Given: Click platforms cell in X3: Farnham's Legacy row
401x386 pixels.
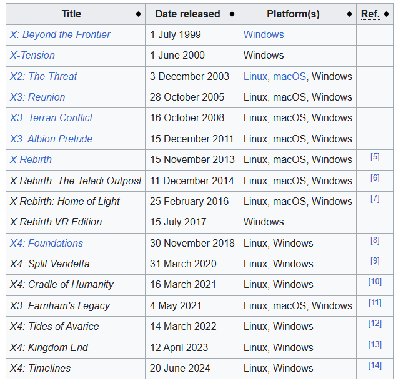Looking at the screenshot, I should [x=298, y=306].
